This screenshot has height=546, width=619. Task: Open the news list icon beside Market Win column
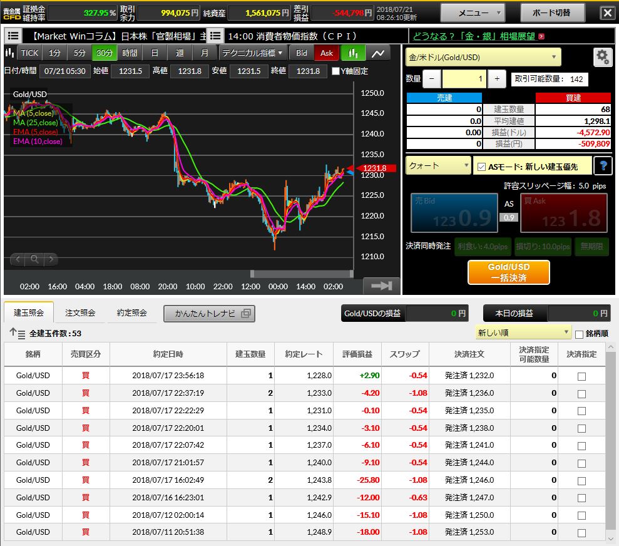click(x=13, y=36)
